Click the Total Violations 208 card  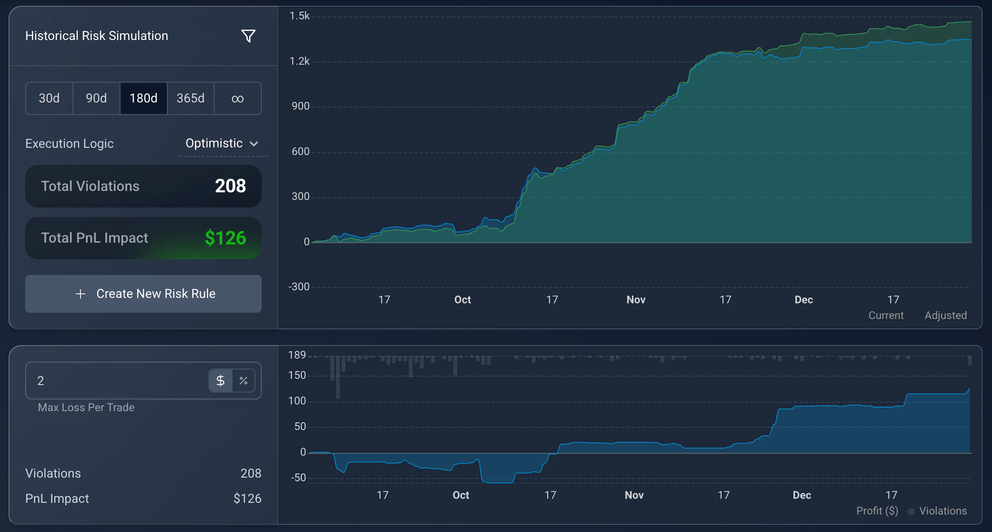[x=143, y=186]
